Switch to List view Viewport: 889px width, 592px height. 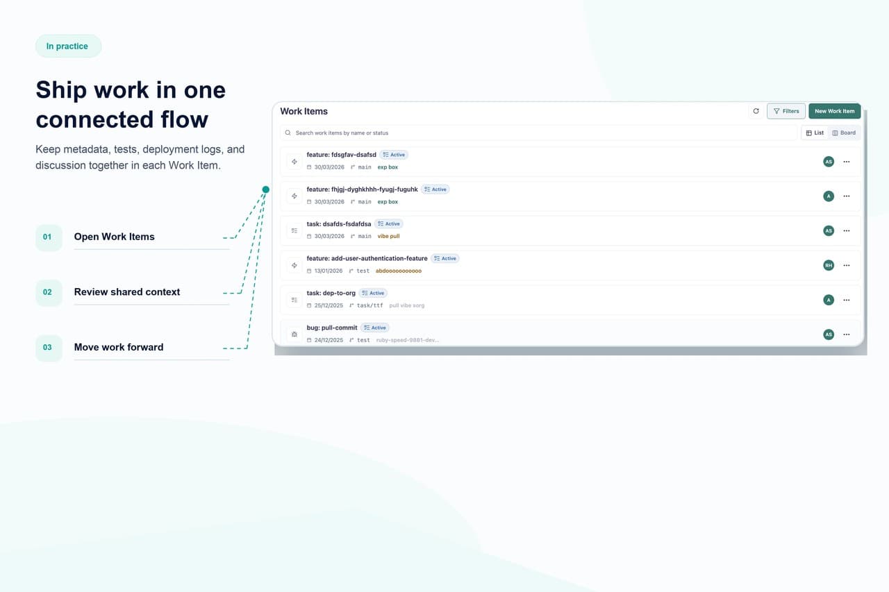[x=815, y=133]
